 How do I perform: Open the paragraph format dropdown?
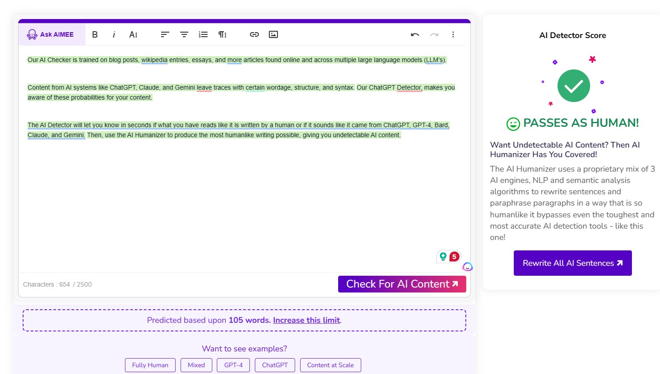pyautogui.click(x=222, y=34)
